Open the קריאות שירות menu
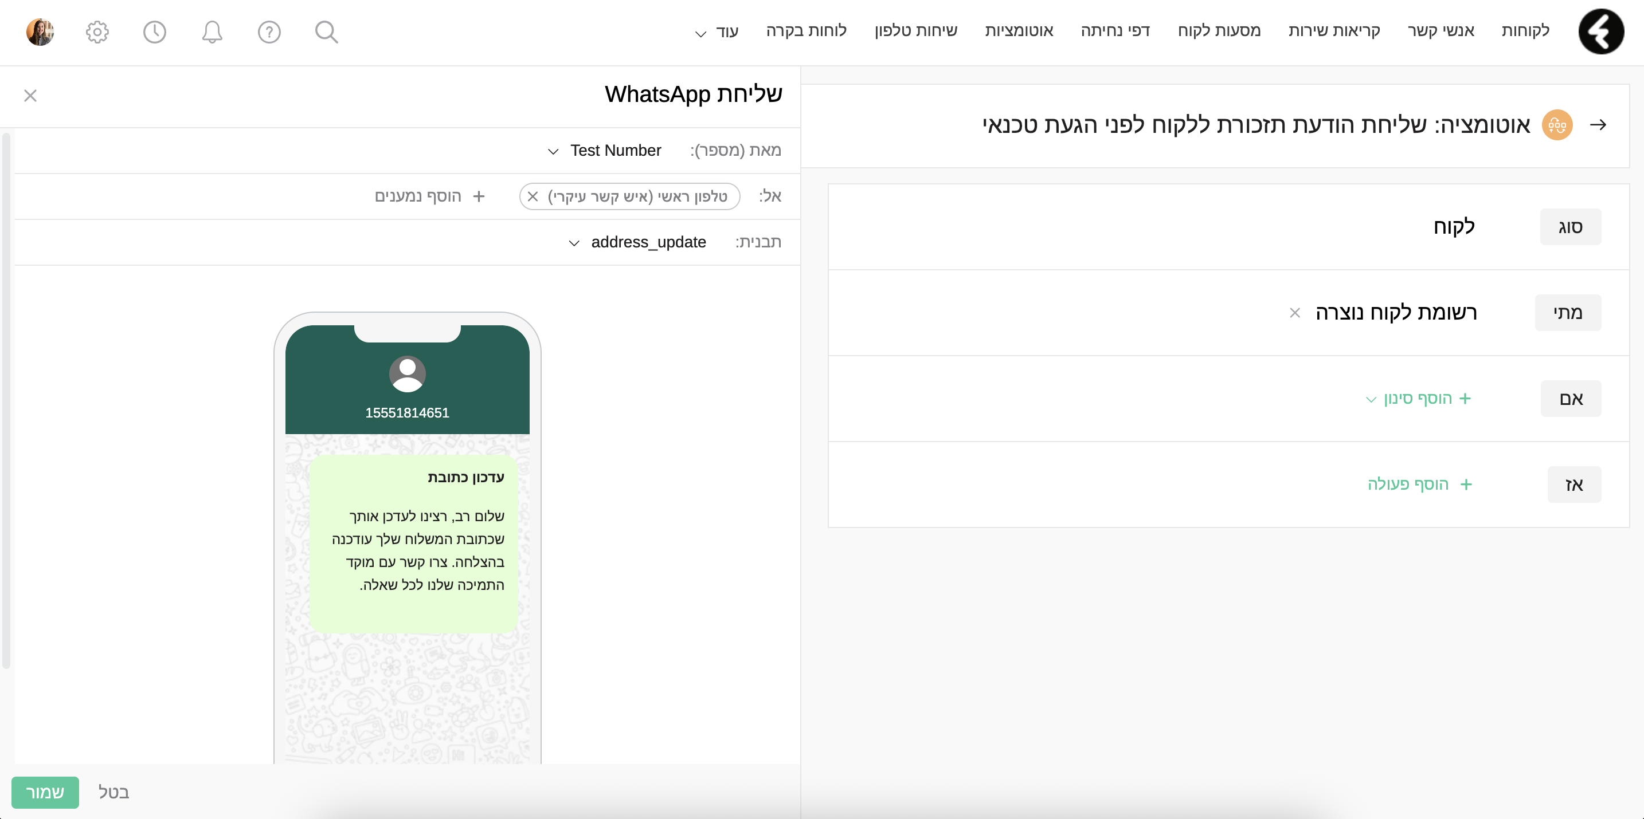 [1334, 30]
